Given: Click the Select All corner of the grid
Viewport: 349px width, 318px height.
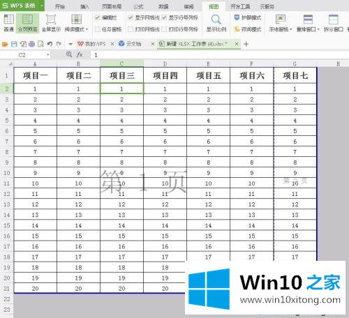Looking at the screenshot, I should coord(7,63).
